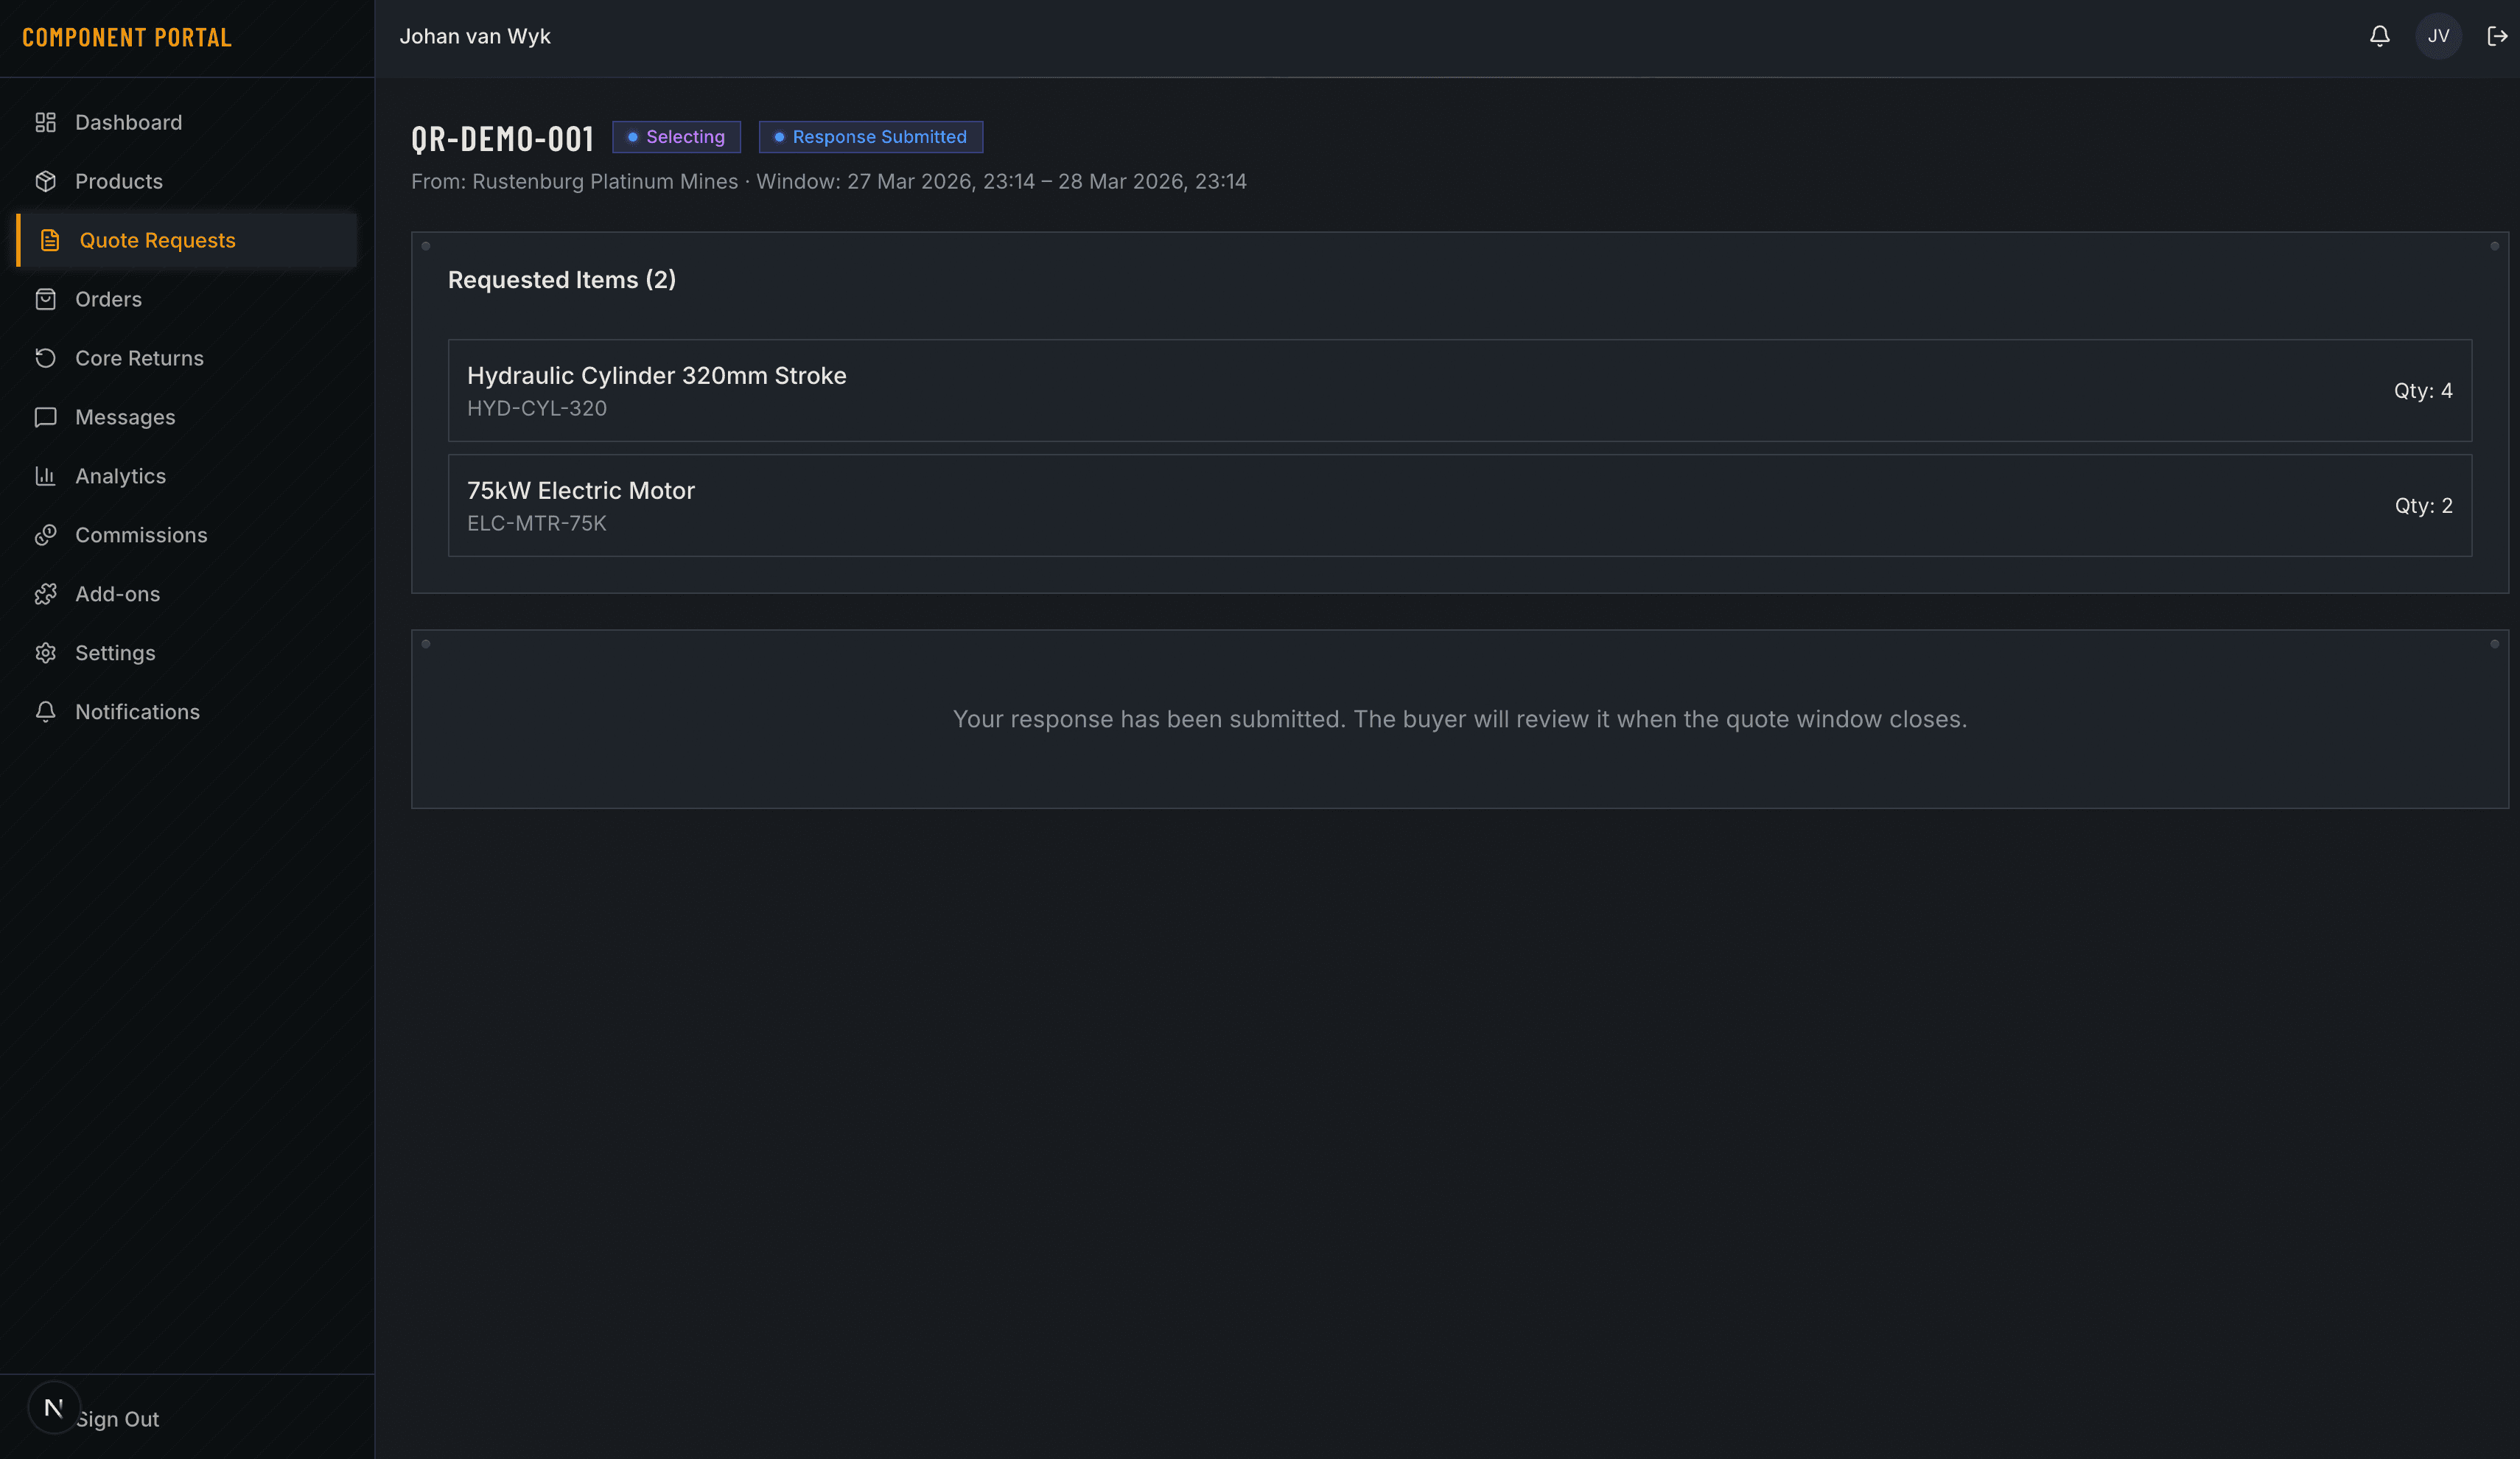The height and width of the screenshot is (1459, 2520).
Task: Go to Notifications in sidebar
Action: point(137,712)
